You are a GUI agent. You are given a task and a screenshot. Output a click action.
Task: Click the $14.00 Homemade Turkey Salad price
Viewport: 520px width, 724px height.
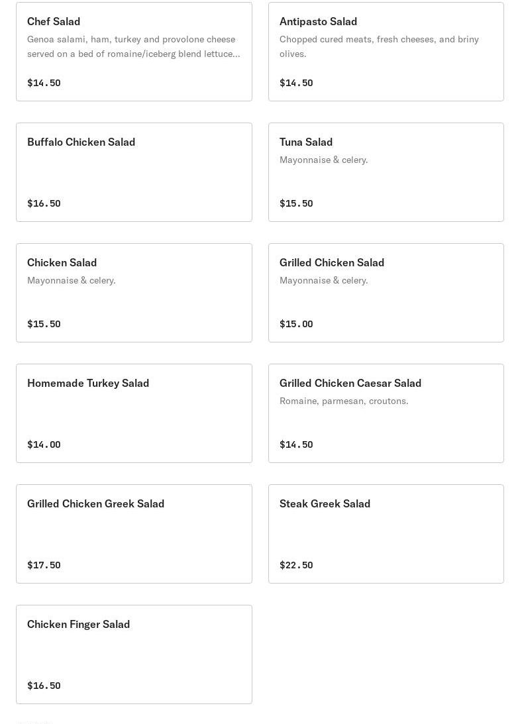(x=44, y=444)
